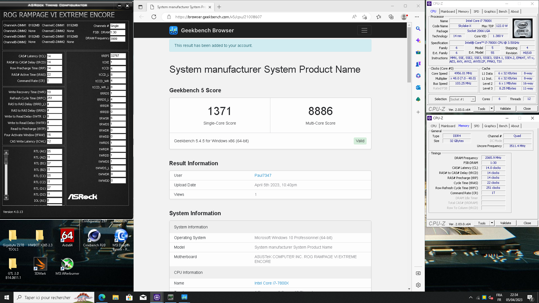Open Cinebench R20 desktop shortcut
Image resolution: width=539 pixels, height=303 pixels.
pyautogui.click(x=94, y=238)
